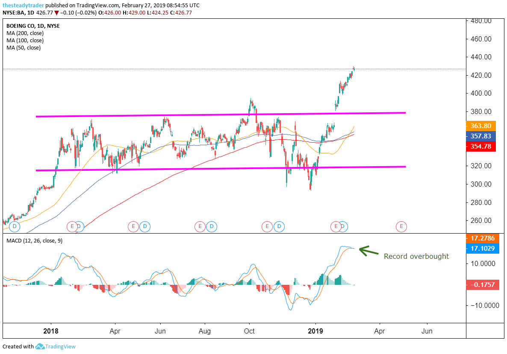Click the Record overbought annotation text
Screen dimensions: 507x354
coord(416,257)
